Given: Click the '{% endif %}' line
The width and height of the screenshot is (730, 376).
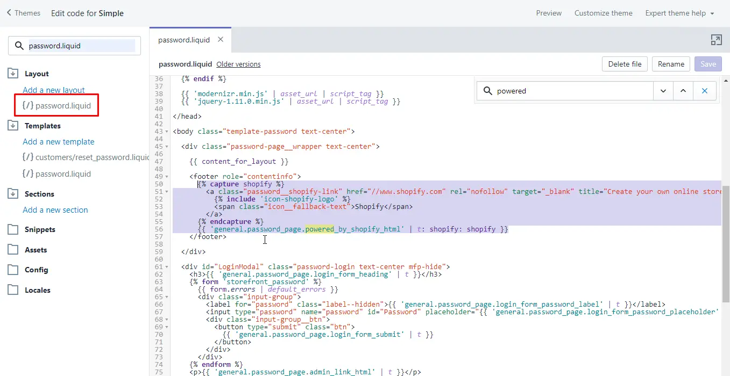Looking at the screenshot, I should [204, 78].
